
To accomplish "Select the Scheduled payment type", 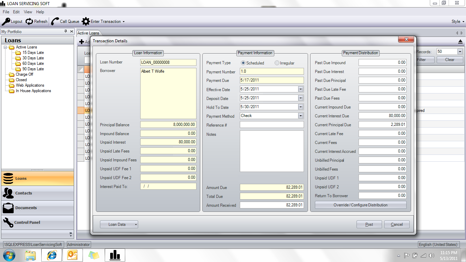I will pos(243,63).
